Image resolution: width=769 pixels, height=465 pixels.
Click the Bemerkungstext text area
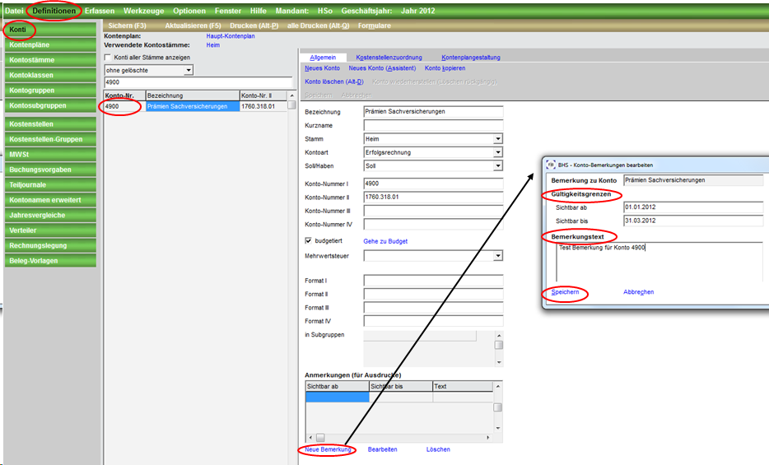660,263
